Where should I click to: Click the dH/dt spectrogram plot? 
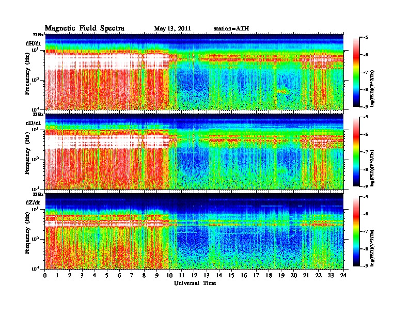(x=194, y=72)
